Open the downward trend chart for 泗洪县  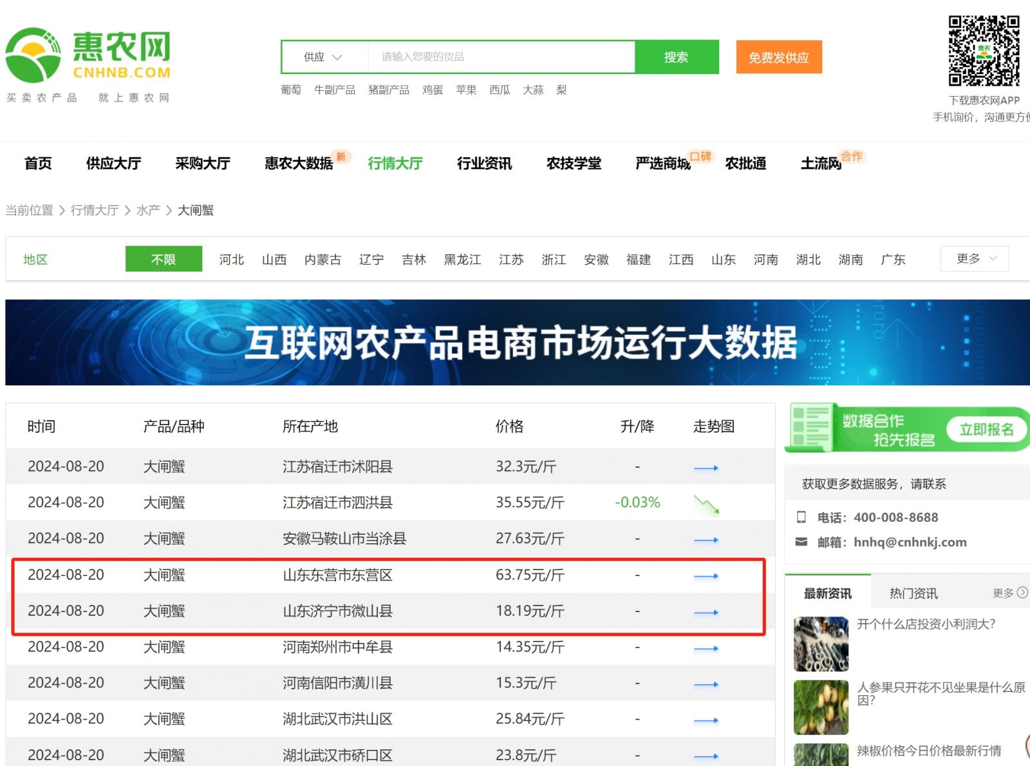[706, 504]
